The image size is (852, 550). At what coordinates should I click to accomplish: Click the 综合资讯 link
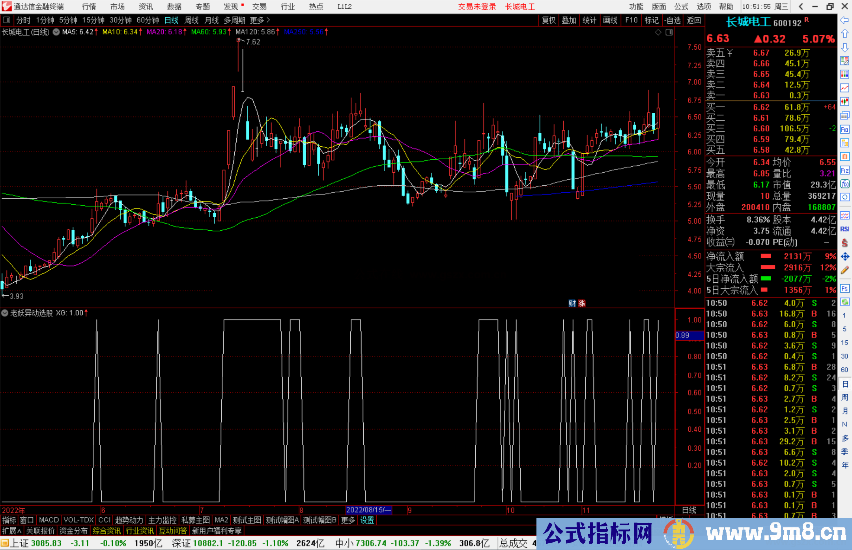pos(106,531)
